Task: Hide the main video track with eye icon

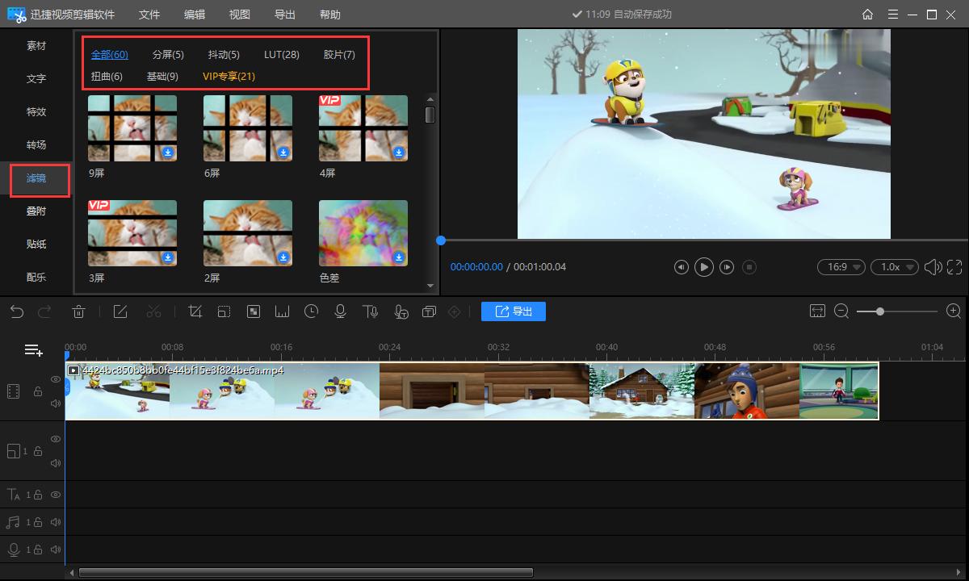Action: point(56,379)
